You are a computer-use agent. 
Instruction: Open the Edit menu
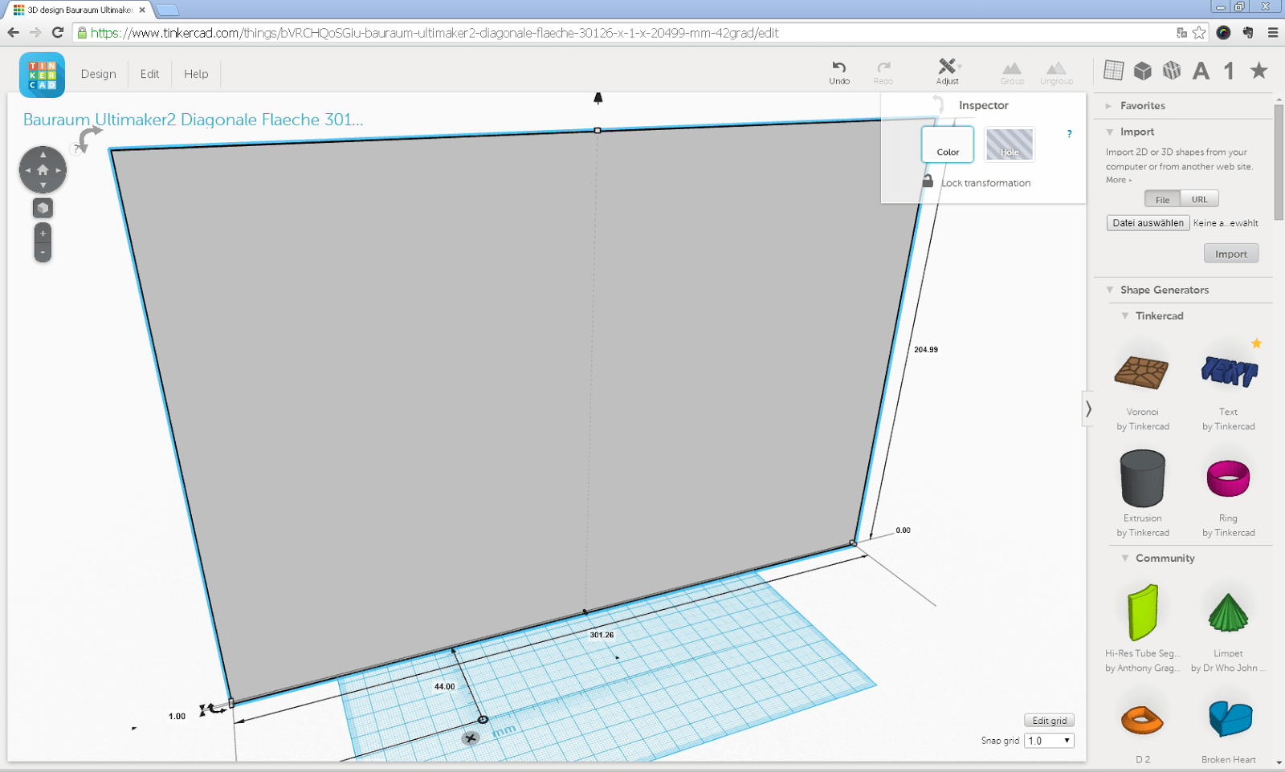click(149, 74)
